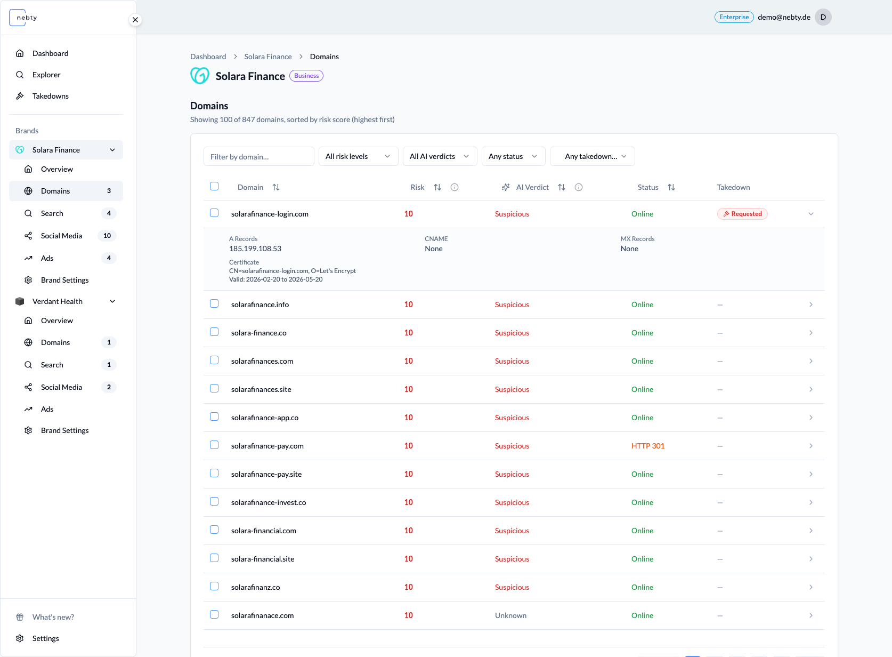Image resolution: width=892 pixels, height=657 pixels.
Task: Select the solarafinance-pay.com checkbox
Action: [214, 445]
